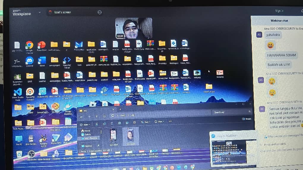Click the Izzat's screen sharing label
Image resolution: width=303 pixels, height=170 pixels.
62,12
